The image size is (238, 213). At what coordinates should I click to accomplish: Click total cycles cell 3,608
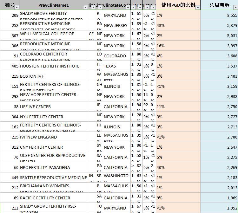pyautogui.click(x=219, y=56)
